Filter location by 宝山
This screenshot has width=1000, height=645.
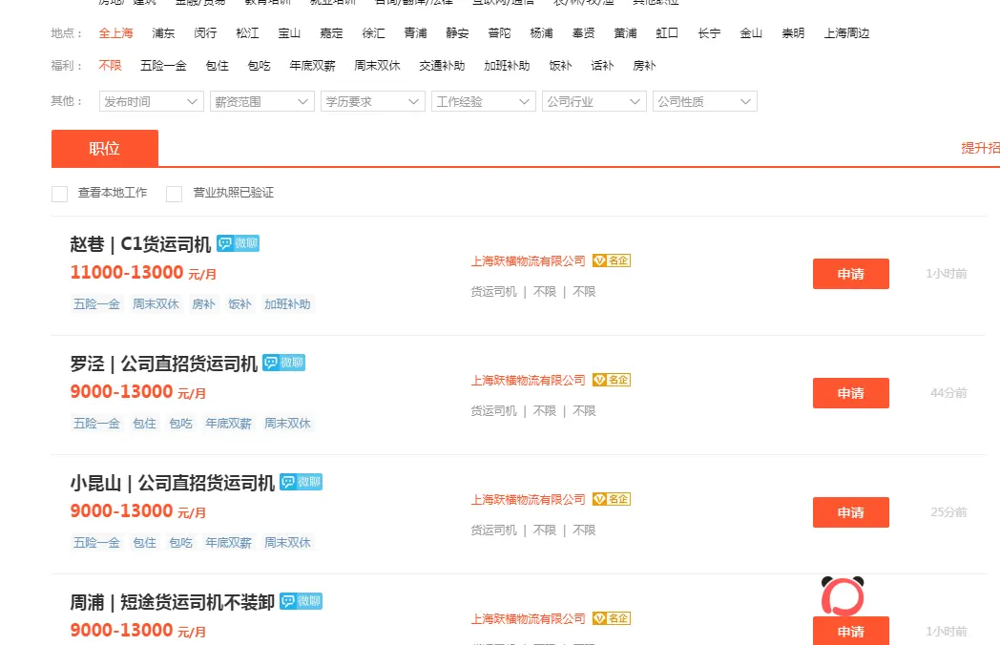tap(289, 33)
